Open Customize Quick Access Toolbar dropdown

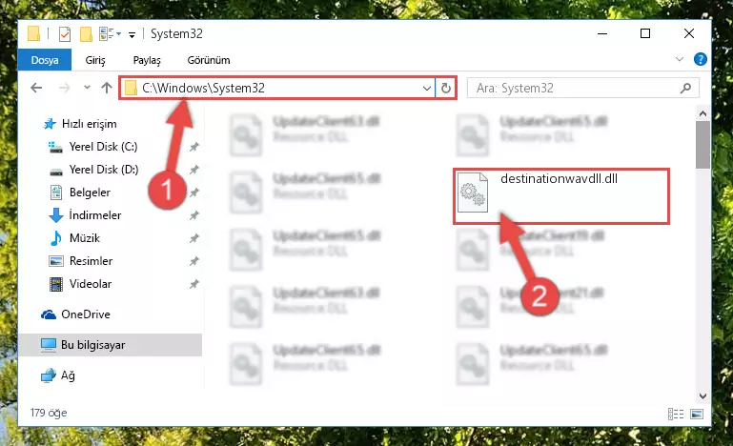pyautogui.click(x=132, y=35)
